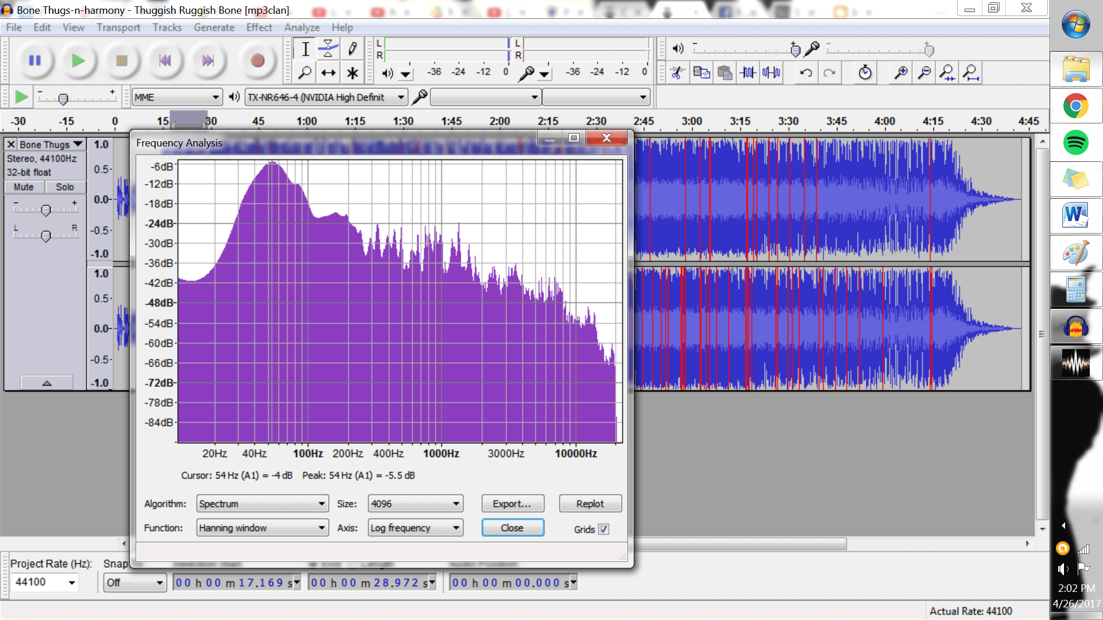Open the File menu
Image resolution: width=1103 pixels, height=620 pixels.
point(14,28)
